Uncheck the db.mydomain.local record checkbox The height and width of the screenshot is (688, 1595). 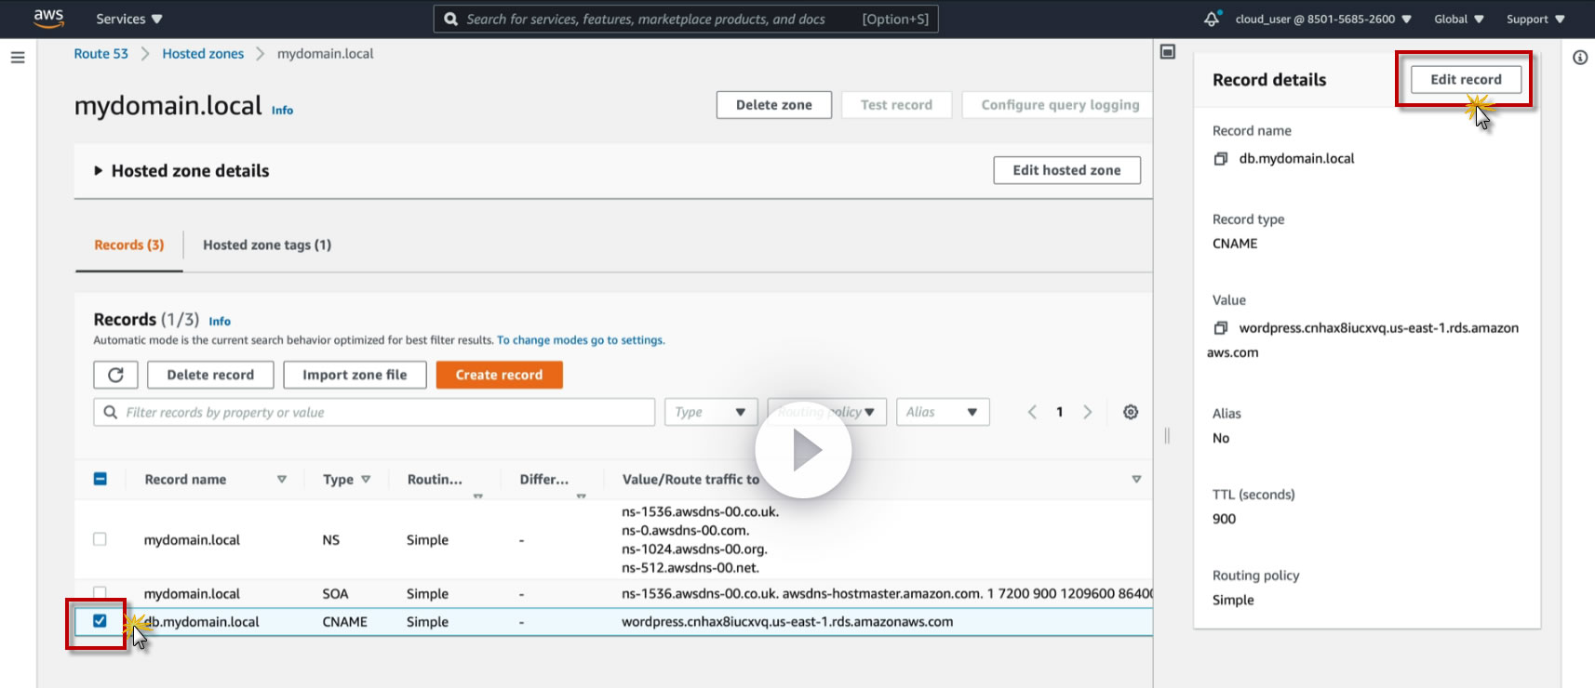click(101, 621)
